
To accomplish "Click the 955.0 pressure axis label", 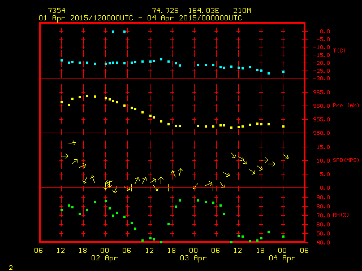I will pos(322,120).
